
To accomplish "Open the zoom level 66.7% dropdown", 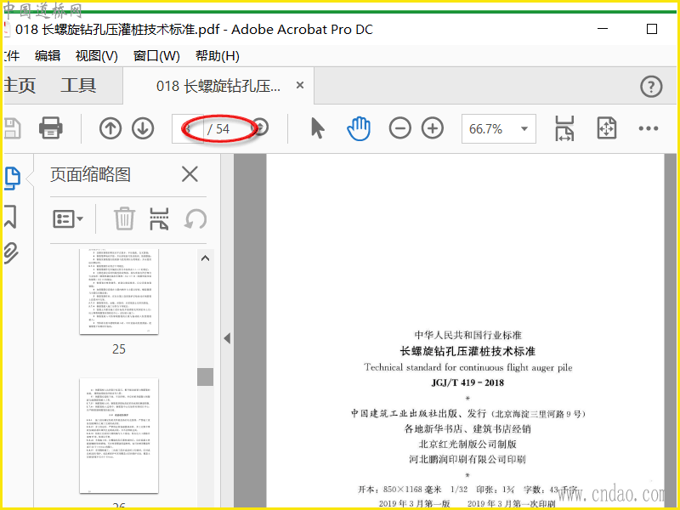I will (x=499, y=129).
